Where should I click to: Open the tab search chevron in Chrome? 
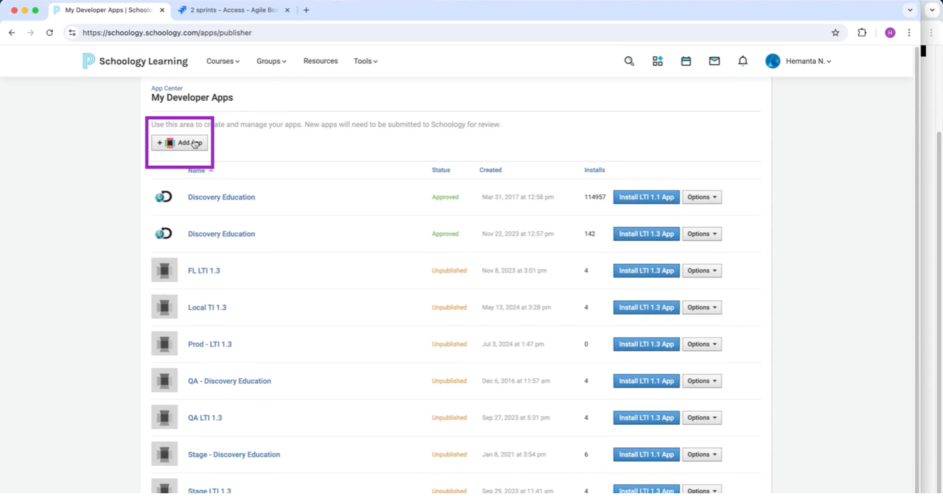coord(910,10)
